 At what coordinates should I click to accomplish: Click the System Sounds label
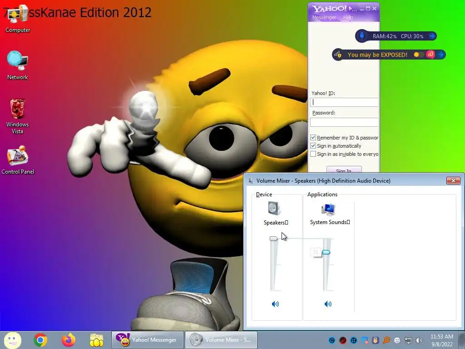tap(330, 222)
